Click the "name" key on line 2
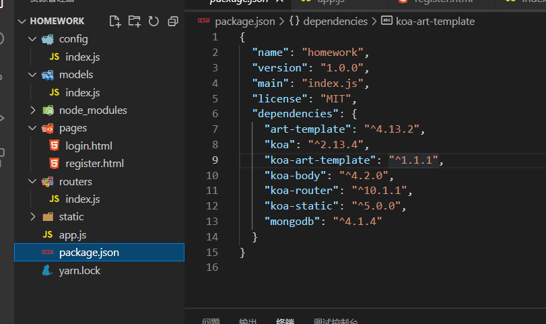Viewport: 546px width, 324px height. coord(270,53)
